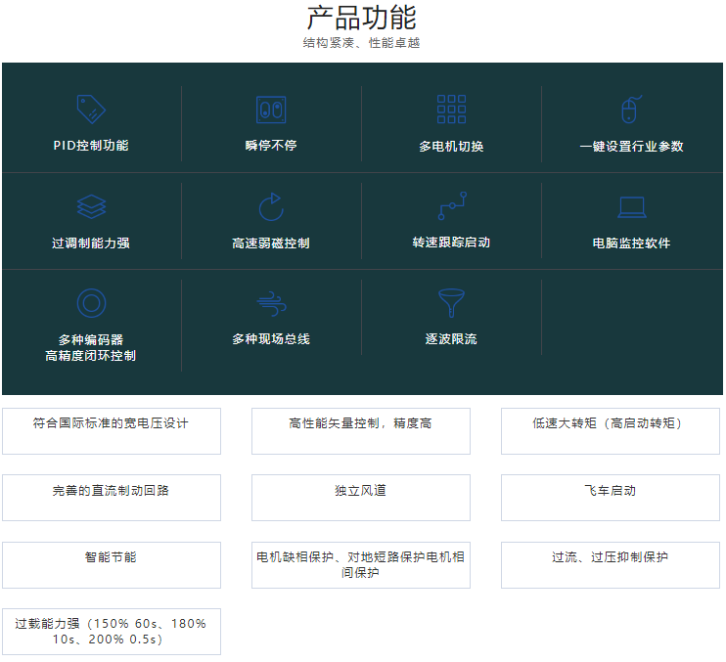Click the 一键设置行业参数 mouse icon
This screenshot has width=726, height=662.
click(631, 109)
